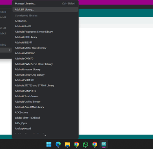
Task: Include the AnalogKeypad library
Action: (45, 129)
